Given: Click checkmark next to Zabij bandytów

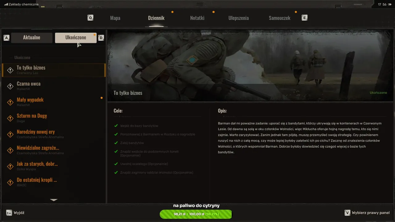Looking at the screenshot, I should tap(116, 143).
